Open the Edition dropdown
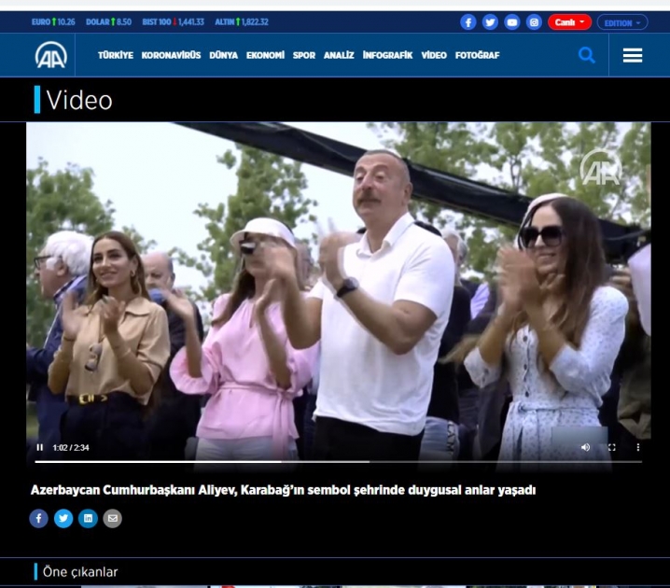Viewport: 670px width, 588px height. (x=622, y=22)
